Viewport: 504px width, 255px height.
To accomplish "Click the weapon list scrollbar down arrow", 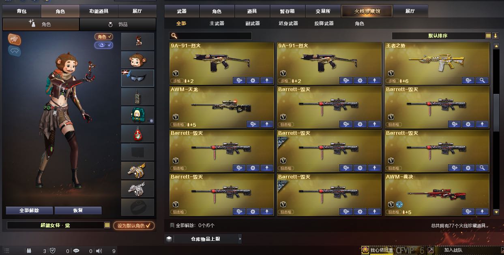I will pyautogui.click(x=496, y=212).
